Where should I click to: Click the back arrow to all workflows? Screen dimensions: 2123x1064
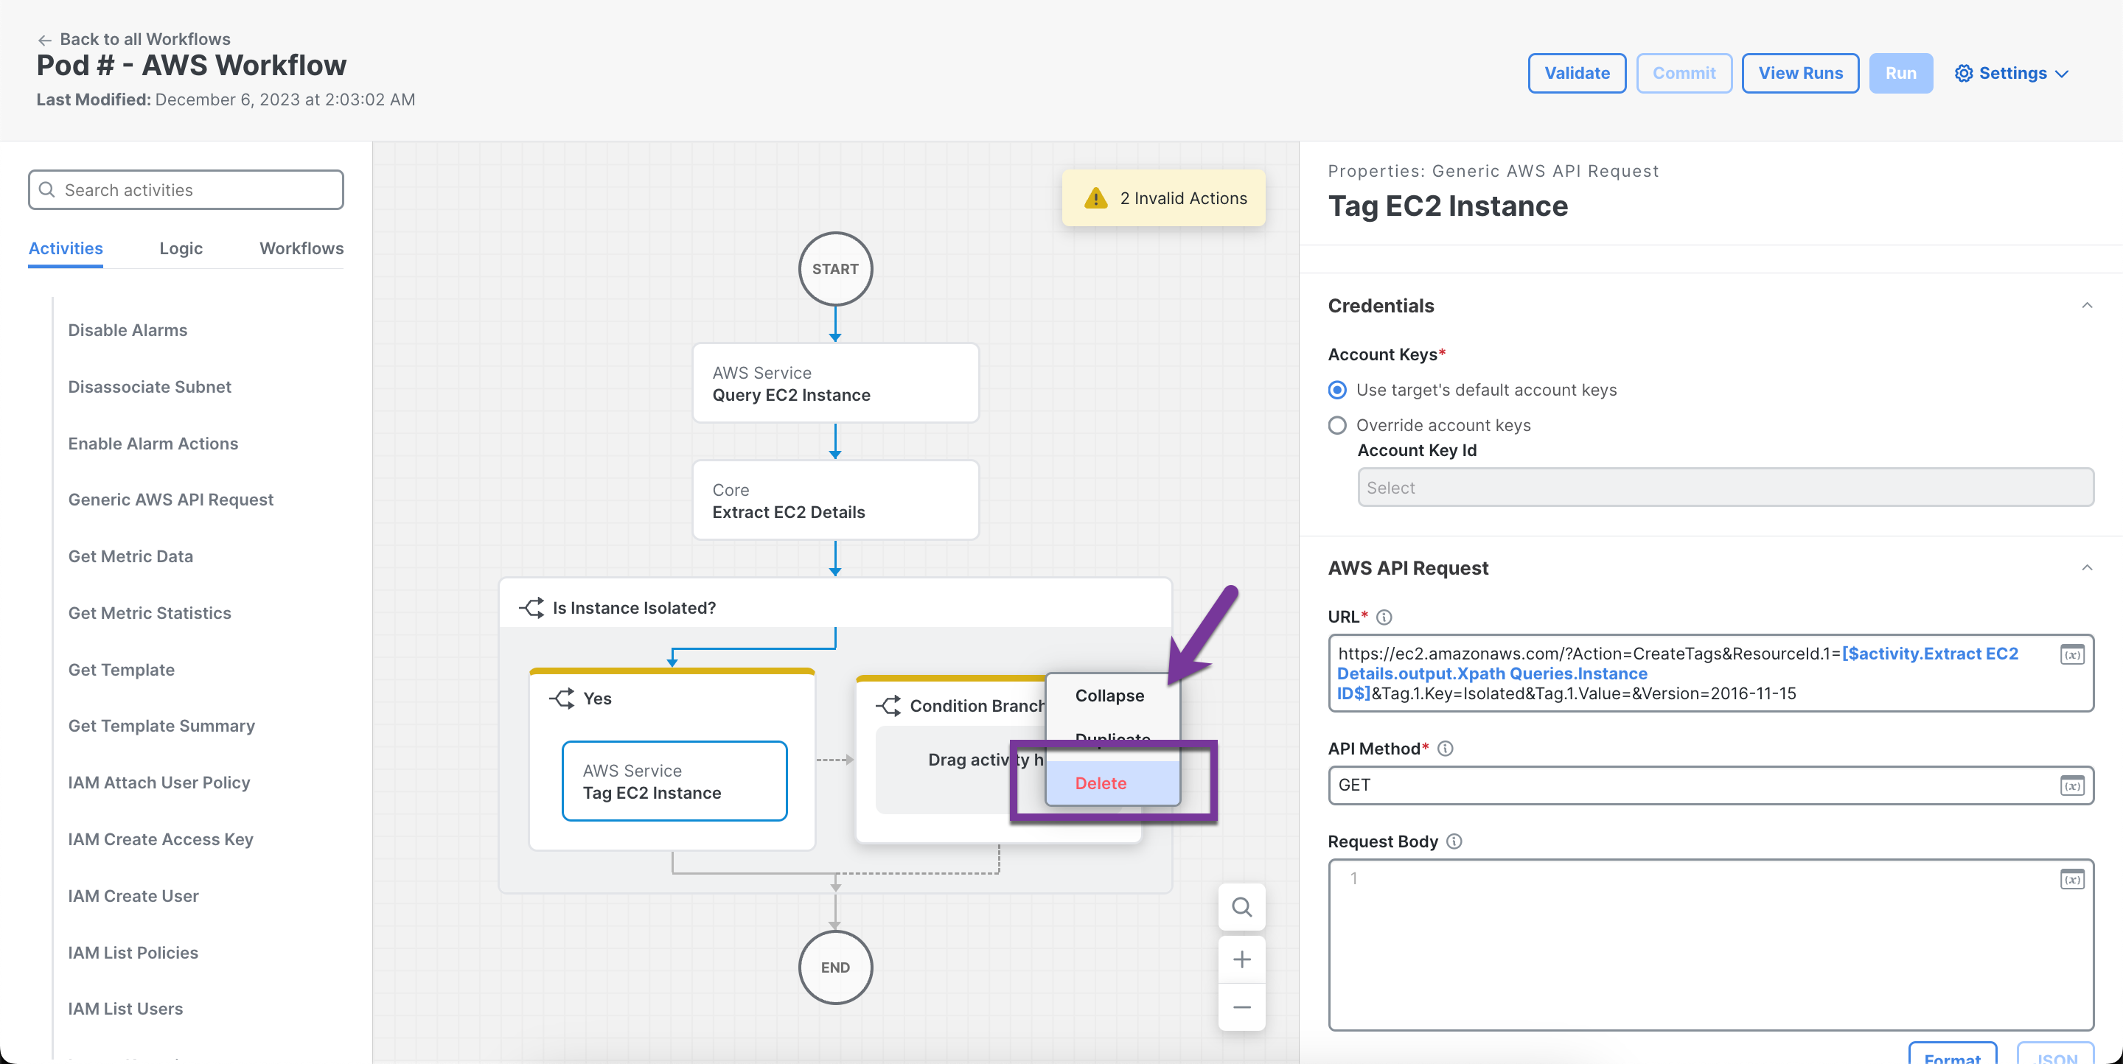pyautogui.click(x=44, y=40)
